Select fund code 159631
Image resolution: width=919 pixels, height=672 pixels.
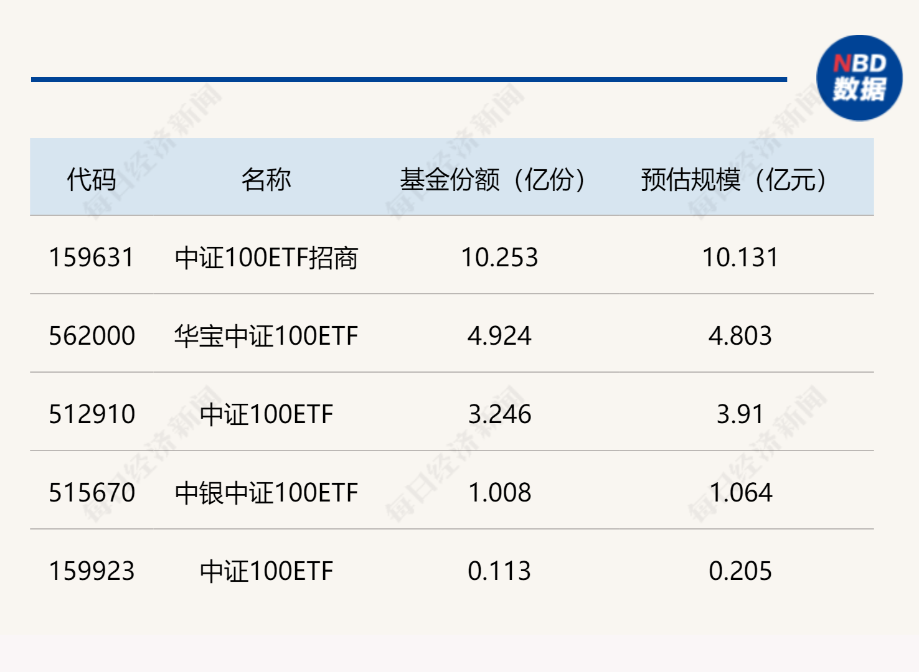coord(92,258)
